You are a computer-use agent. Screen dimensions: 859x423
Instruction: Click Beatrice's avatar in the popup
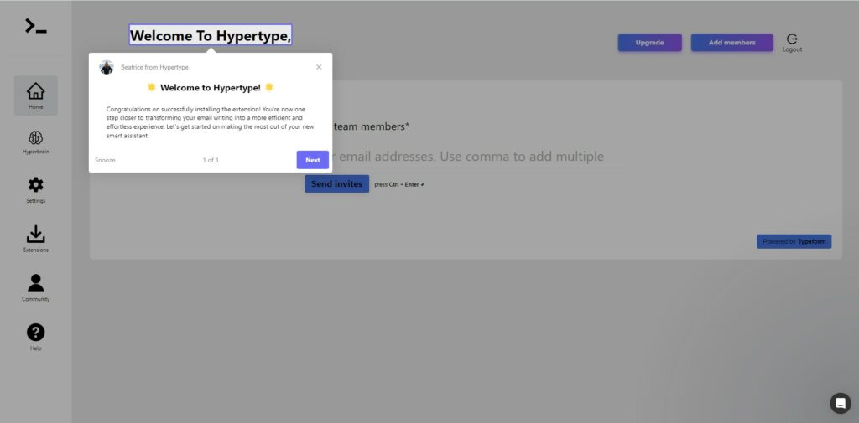tap(107, 67)
